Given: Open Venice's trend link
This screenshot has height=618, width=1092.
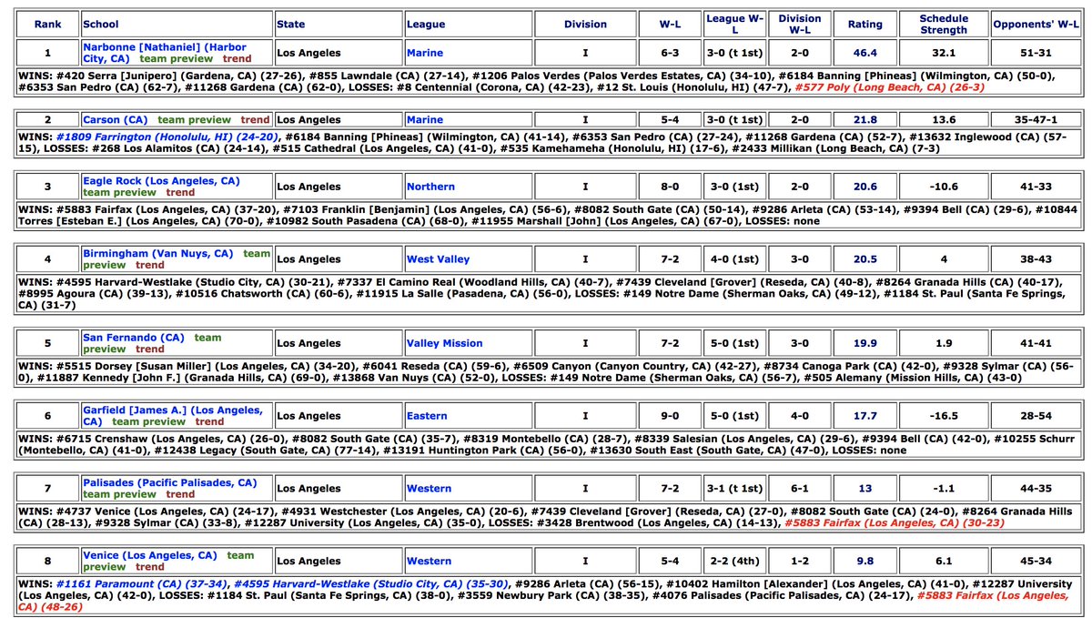Looking at the screenshot, I should tap(150, 566).
